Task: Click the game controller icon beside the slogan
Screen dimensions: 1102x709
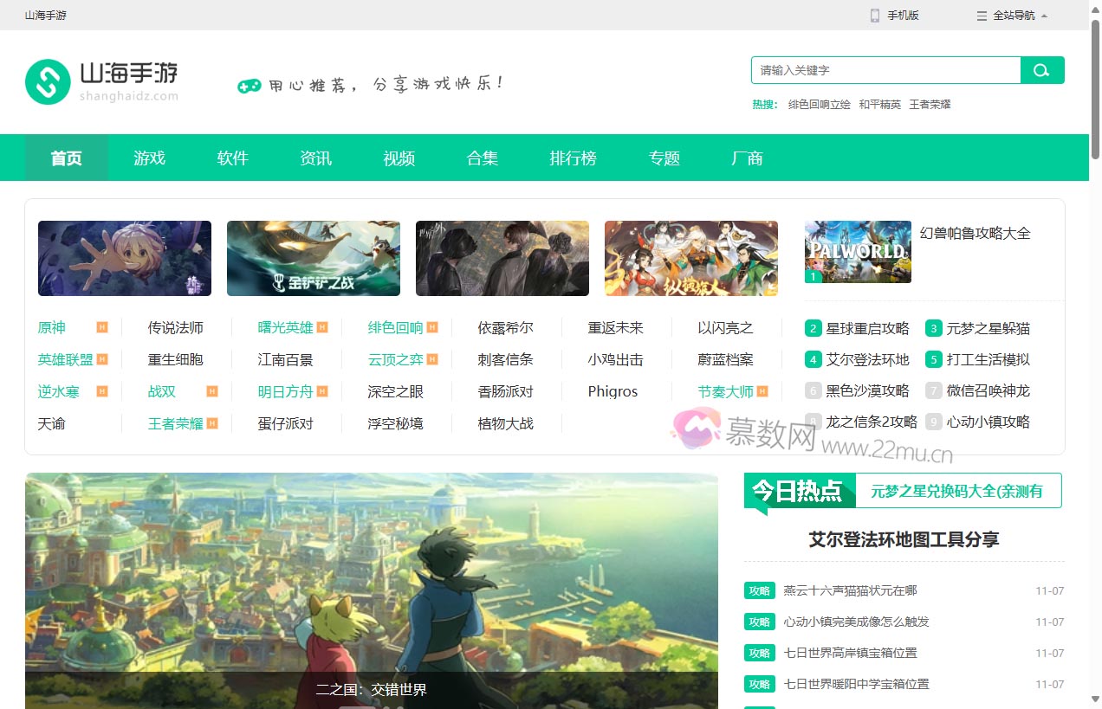Action: coord(250,86)
